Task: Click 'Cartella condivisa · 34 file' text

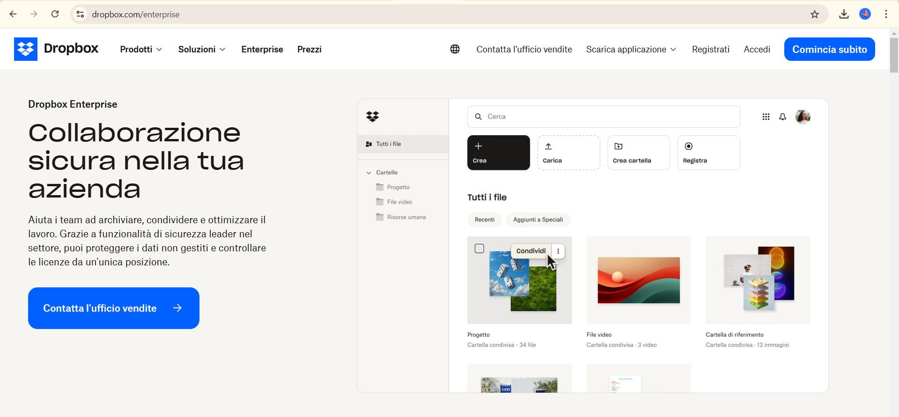Action: tap(501, 345)
